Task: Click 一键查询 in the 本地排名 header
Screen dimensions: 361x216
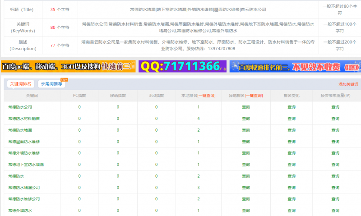Action: pyautogui.click(x=206, y=96)
